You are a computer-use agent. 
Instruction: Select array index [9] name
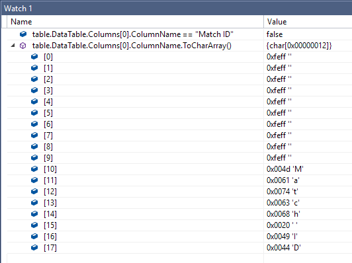click(48, 158)
